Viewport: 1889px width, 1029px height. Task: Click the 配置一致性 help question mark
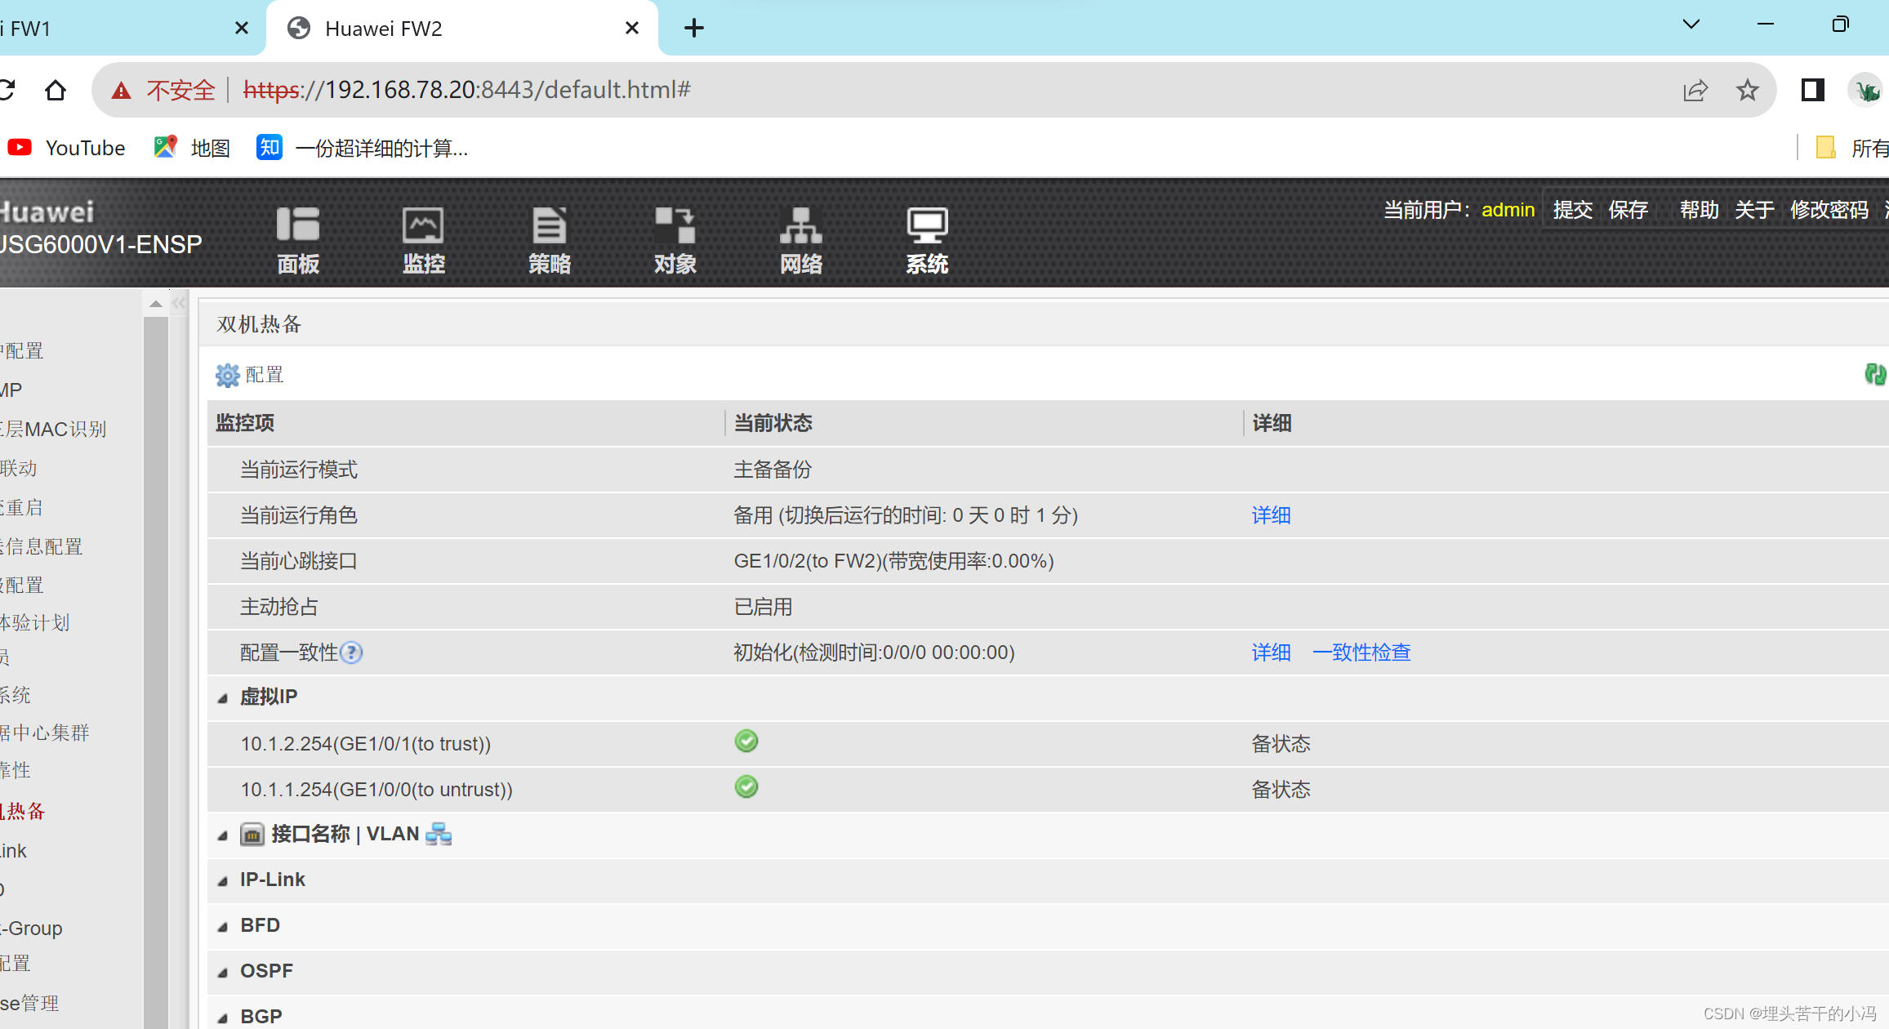pyautogui.click(x=351, y=653)
